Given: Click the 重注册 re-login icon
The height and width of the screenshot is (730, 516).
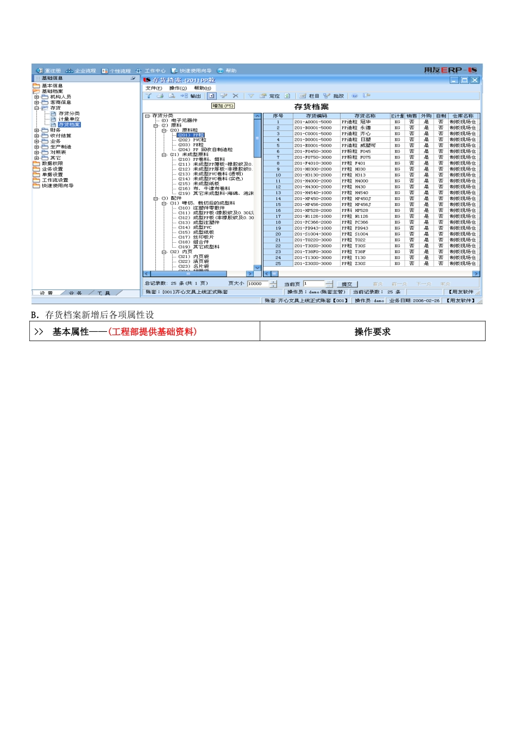Looking at the screenshot, I should pos(39,71).
